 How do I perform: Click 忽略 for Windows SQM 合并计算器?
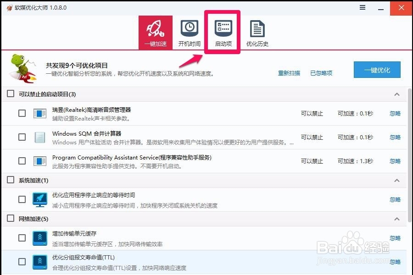(x=395, y=137)
